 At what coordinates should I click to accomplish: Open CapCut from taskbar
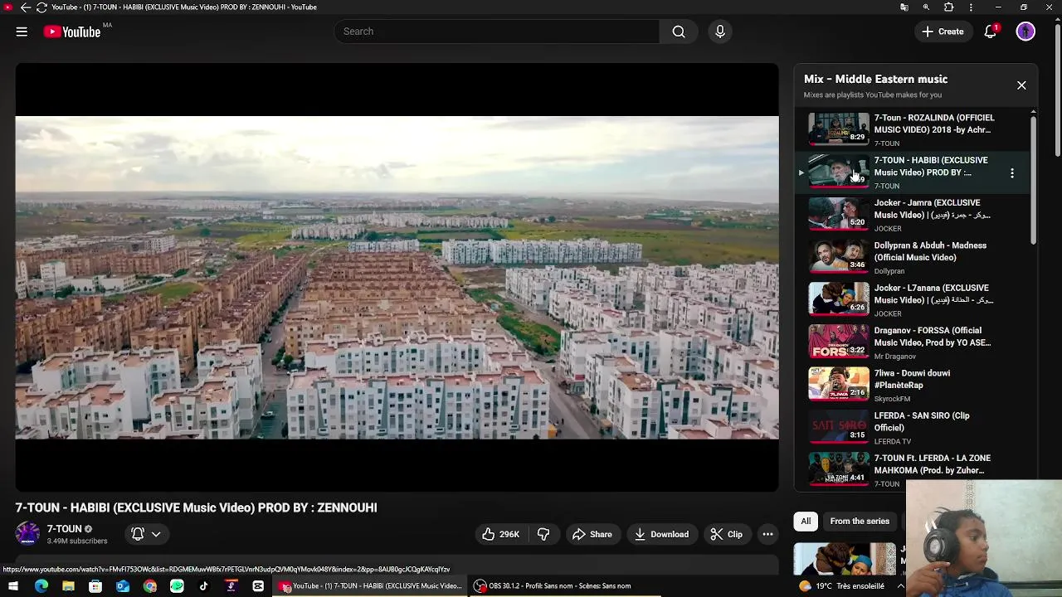pos(258,586)
